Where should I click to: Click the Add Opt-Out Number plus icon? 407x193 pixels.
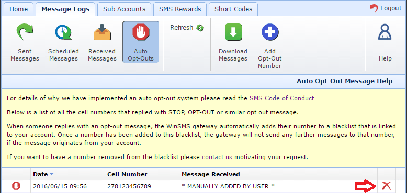pos(270,32)
